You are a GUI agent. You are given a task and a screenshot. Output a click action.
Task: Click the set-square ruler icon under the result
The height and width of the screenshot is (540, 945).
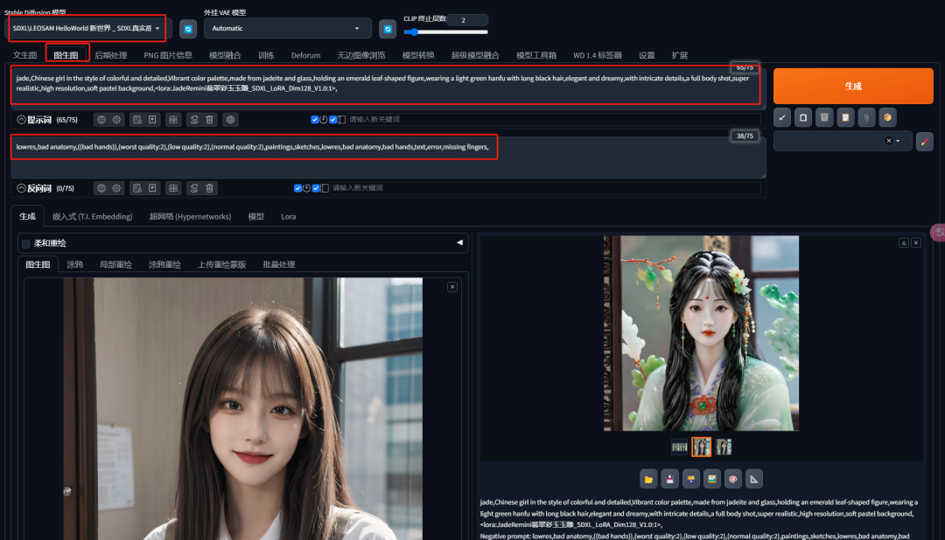tap(753, 479)
